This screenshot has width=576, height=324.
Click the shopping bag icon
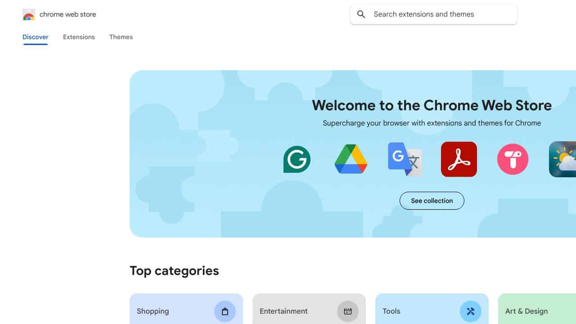click(225, 311)
